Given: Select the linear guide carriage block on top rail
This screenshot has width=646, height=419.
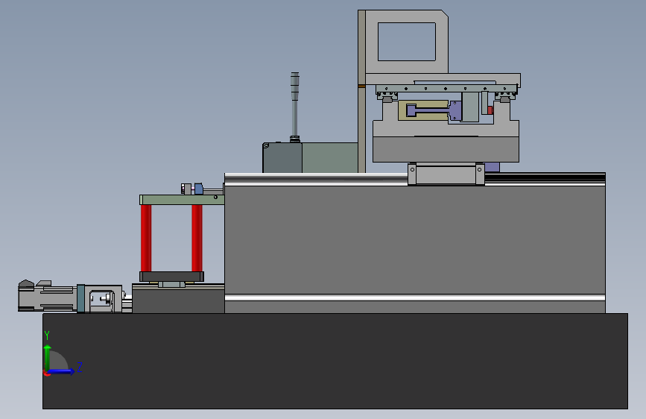Looking at the screenshot, I should pyautogui.click(x=446, y=174).
